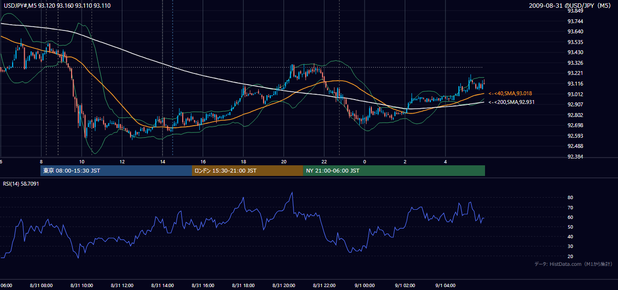
Task: Click the 93.221 price axis label
Action: [x=575, y=73]
